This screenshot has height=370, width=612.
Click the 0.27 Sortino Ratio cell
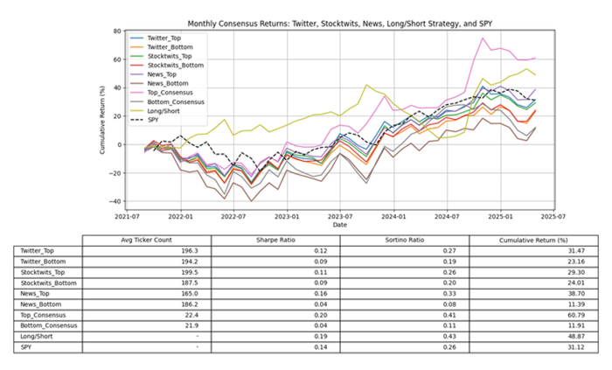point(404,251)
